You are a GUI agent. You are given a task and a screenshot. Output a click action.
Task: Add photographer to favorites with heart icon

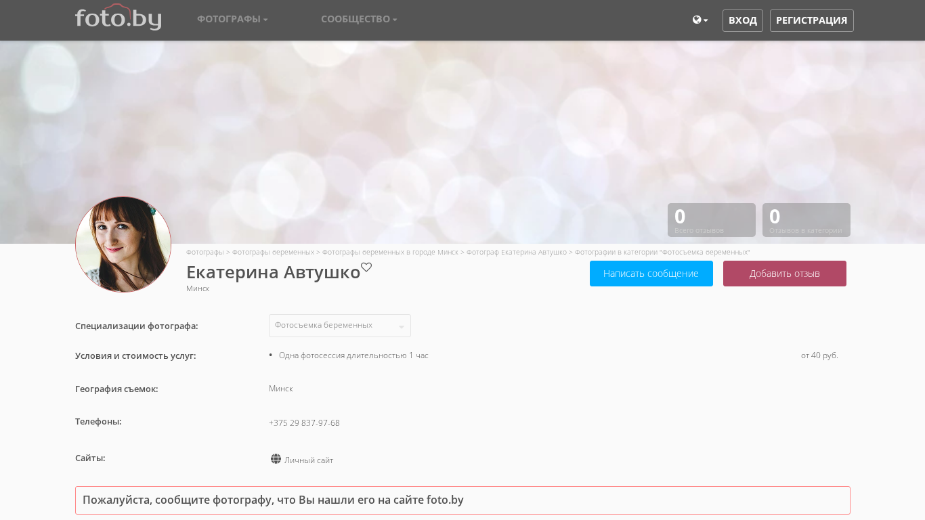pyautogui.click(x=366, y=267)
